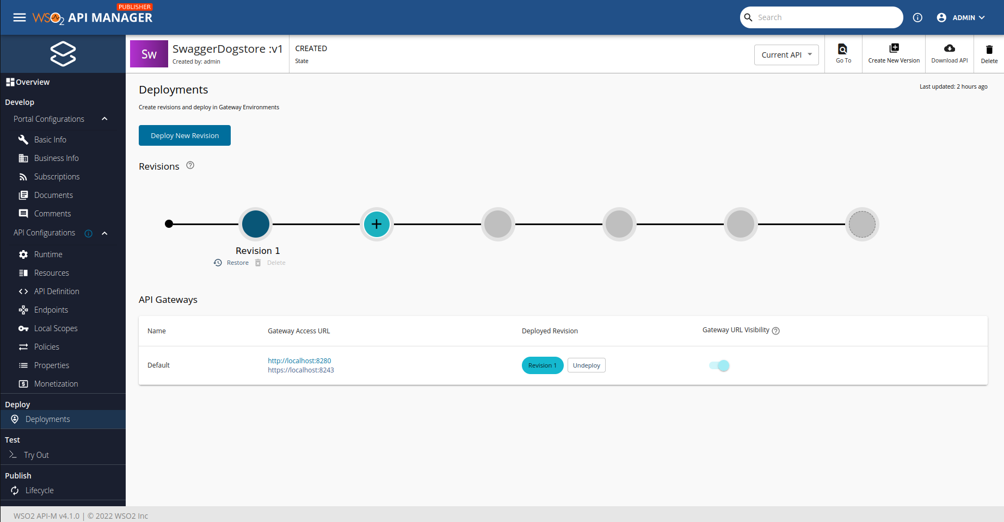
Task: Click the Deploy New Revision button
Action: coord(184,135)
